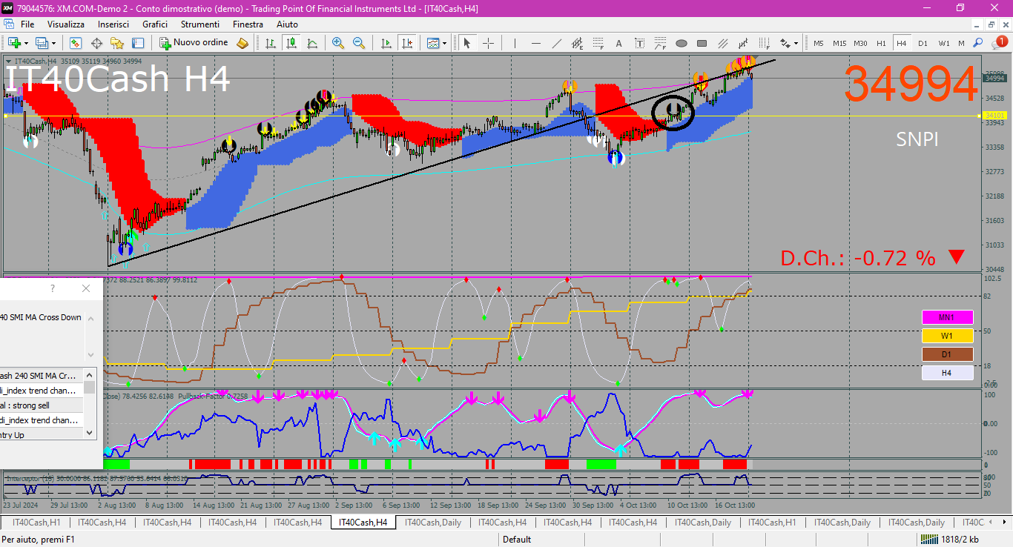Open the Market Watch panel icon
The width and height of the screenshot is (1013, 547).
(x=76, y=43)
